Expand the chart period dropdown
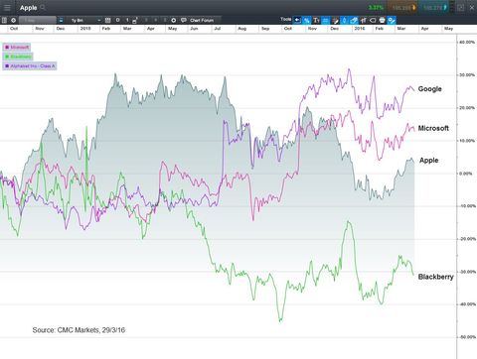Image resolution: width=477 pixels, height=359 pixels. pyautogui.click(x=85, y=21)
